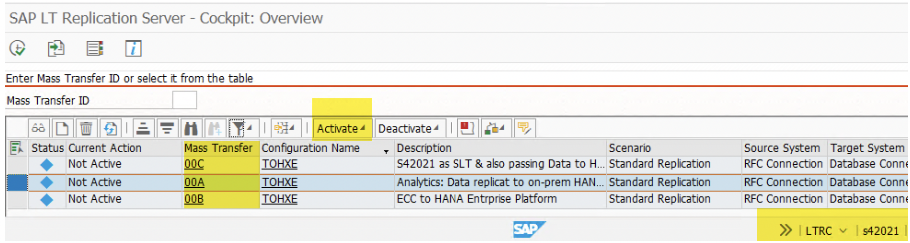Click the Execute clock icon
This screenshot has height=243, width=910.
coord(18,48)
